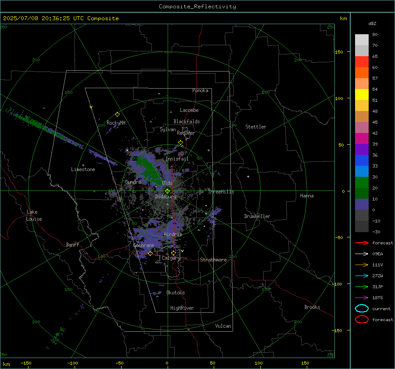The image size is (395, 369).
Task: Click the red forecast arrow in legend
Action: click(x=362, y=243)
